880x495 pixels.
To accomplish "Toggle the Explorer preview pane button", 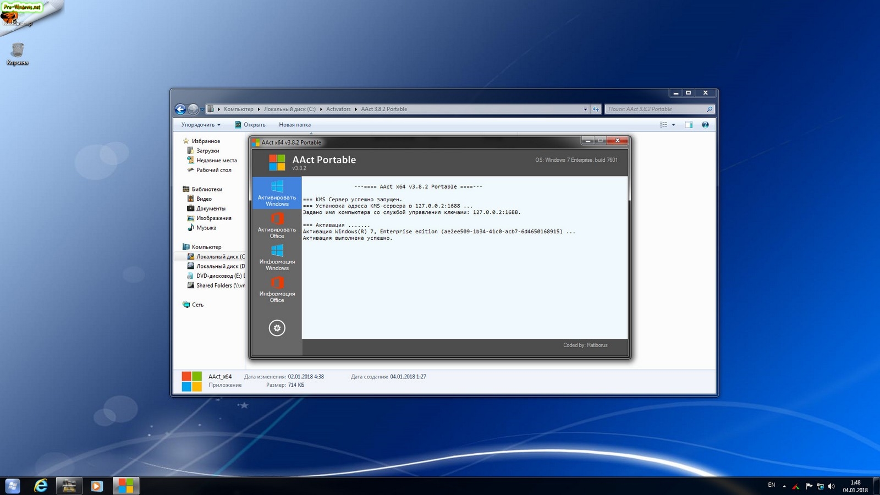I will point(689,125).
